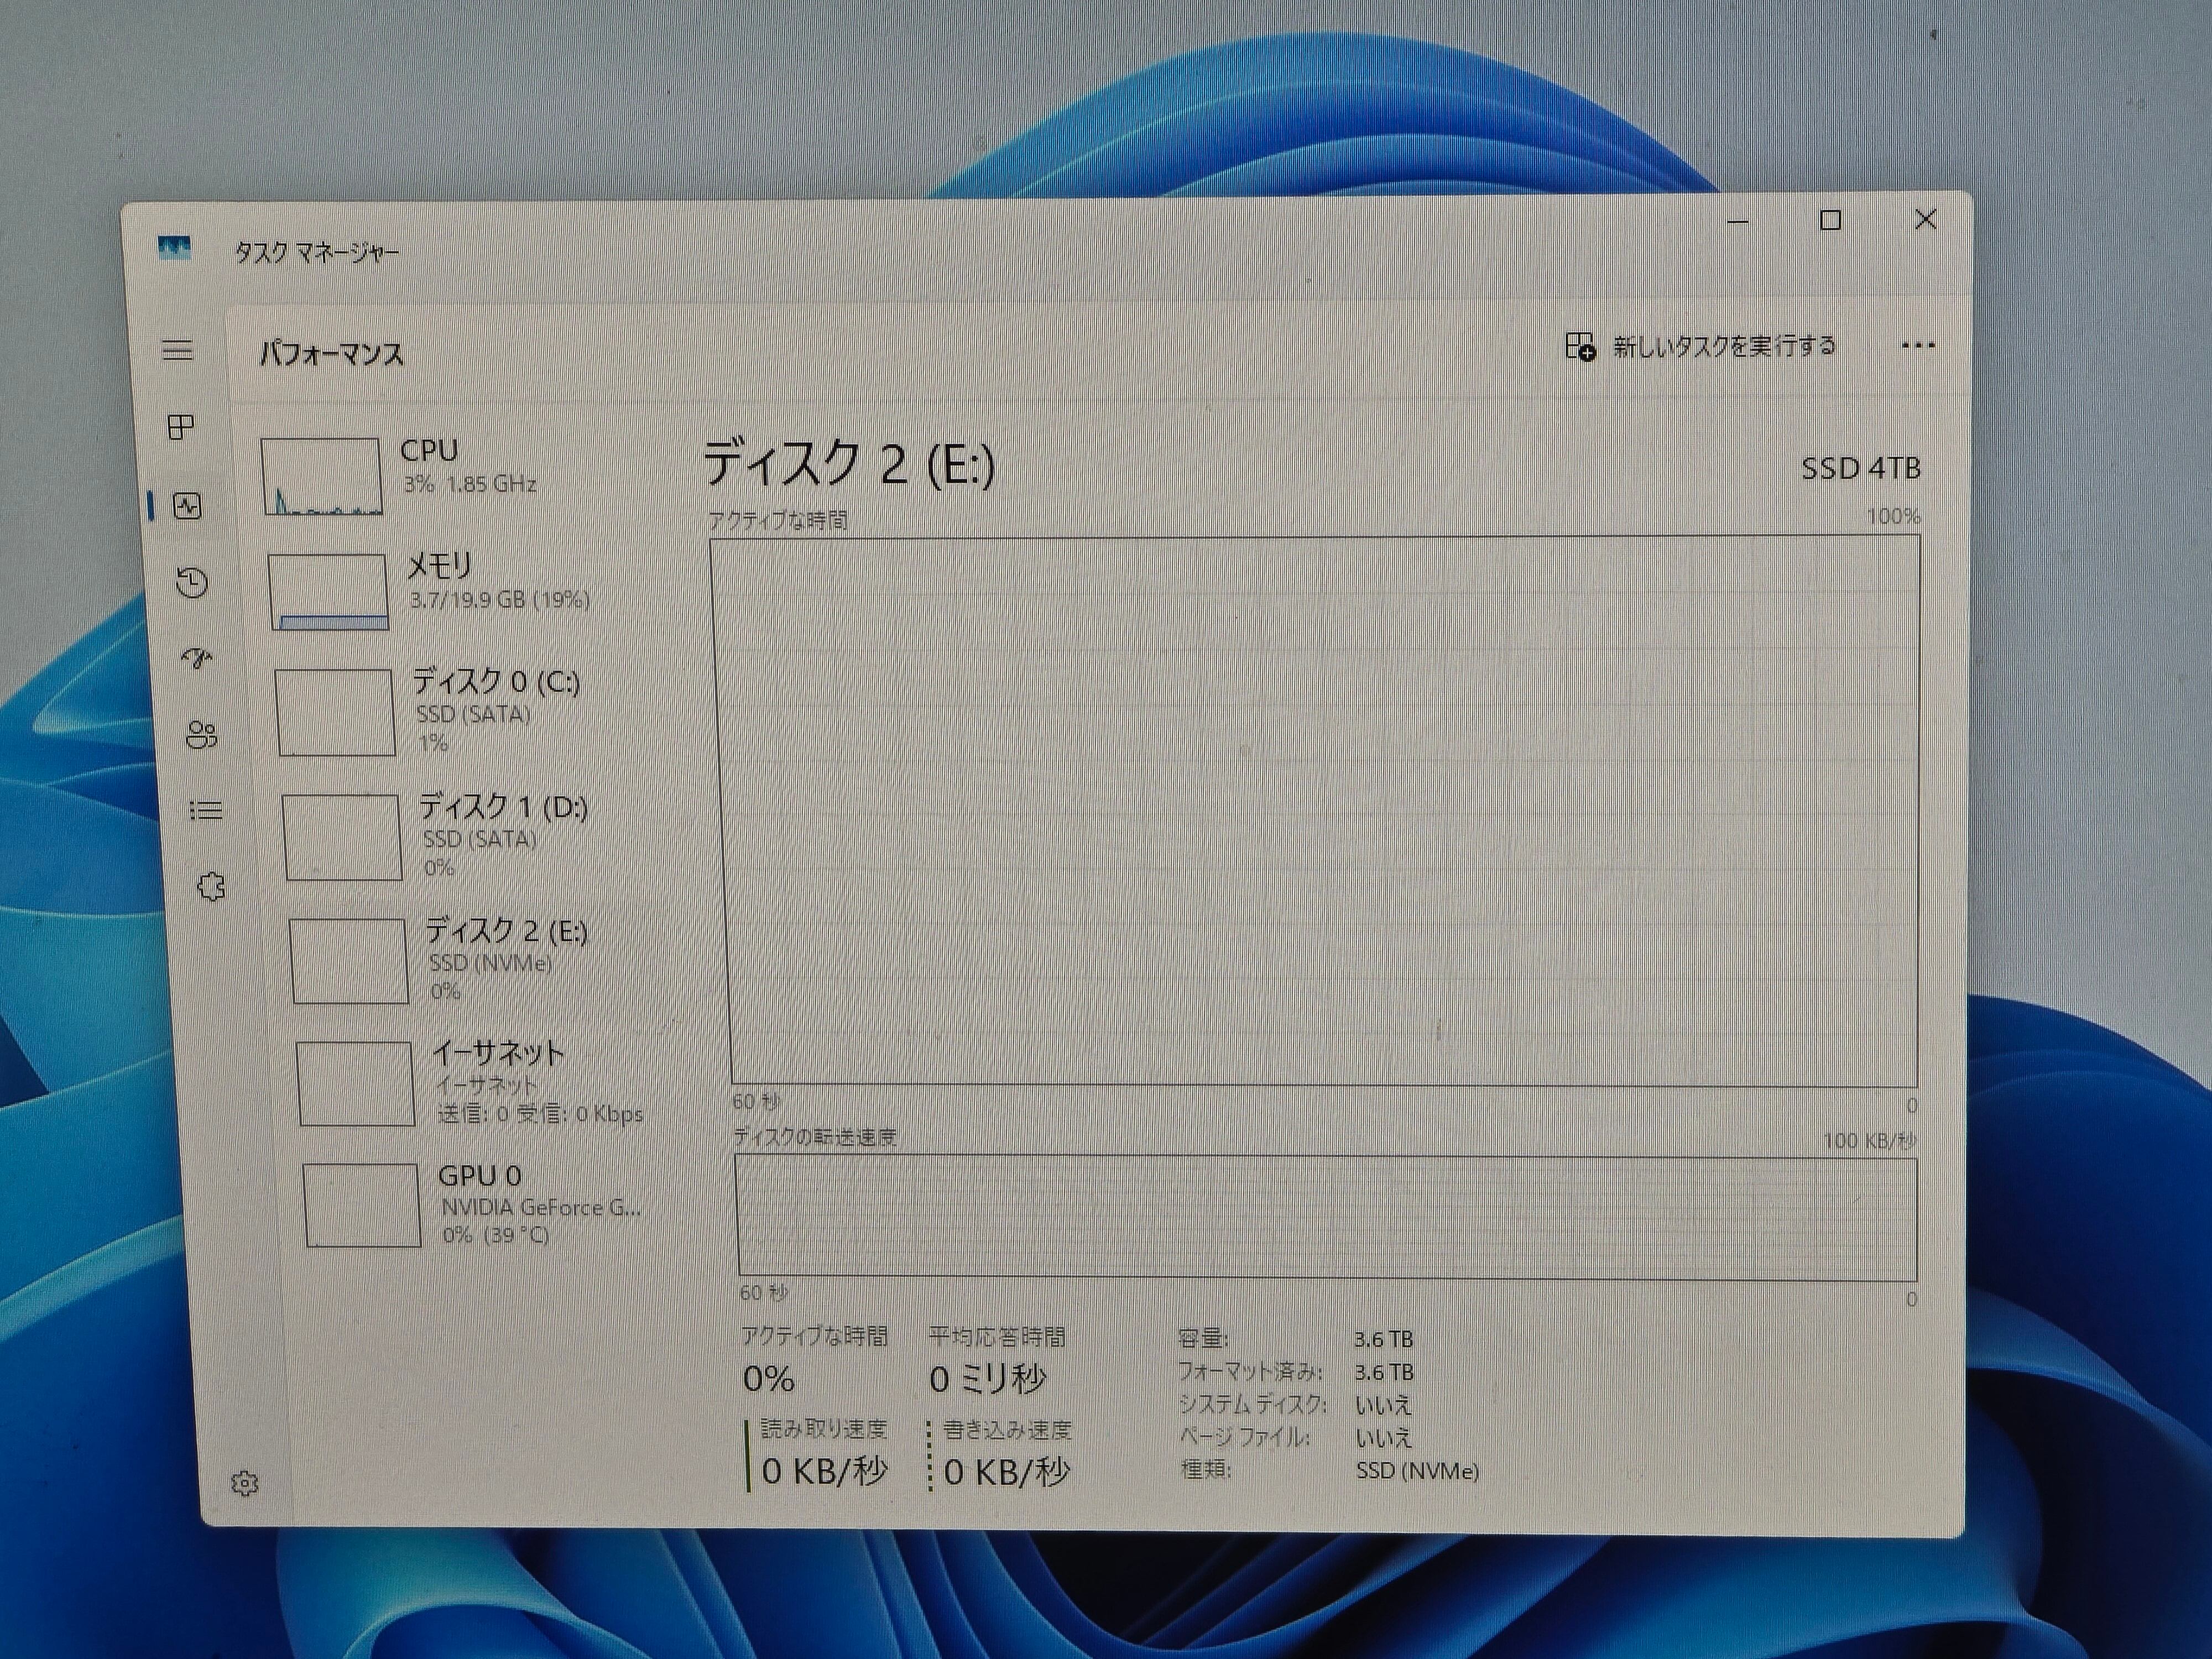2212x1659 pixels.
Task: Open the Users page icon
Action: (x=201, y=735)
